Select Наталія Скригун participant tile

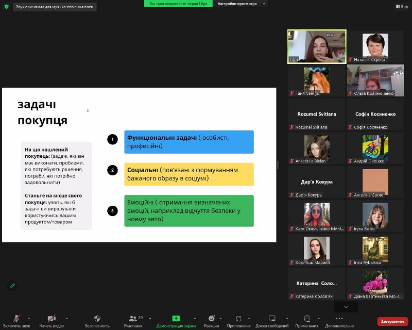375,46
